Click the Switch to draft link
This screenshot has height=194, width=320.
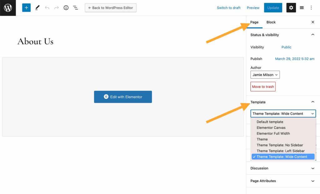[x=228, y=8]
